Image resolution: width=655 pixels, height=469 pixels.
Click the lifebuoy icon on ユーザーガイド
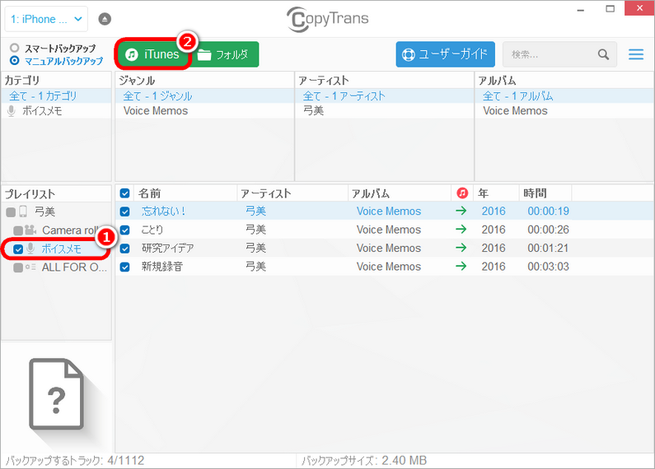click(408, 54)
